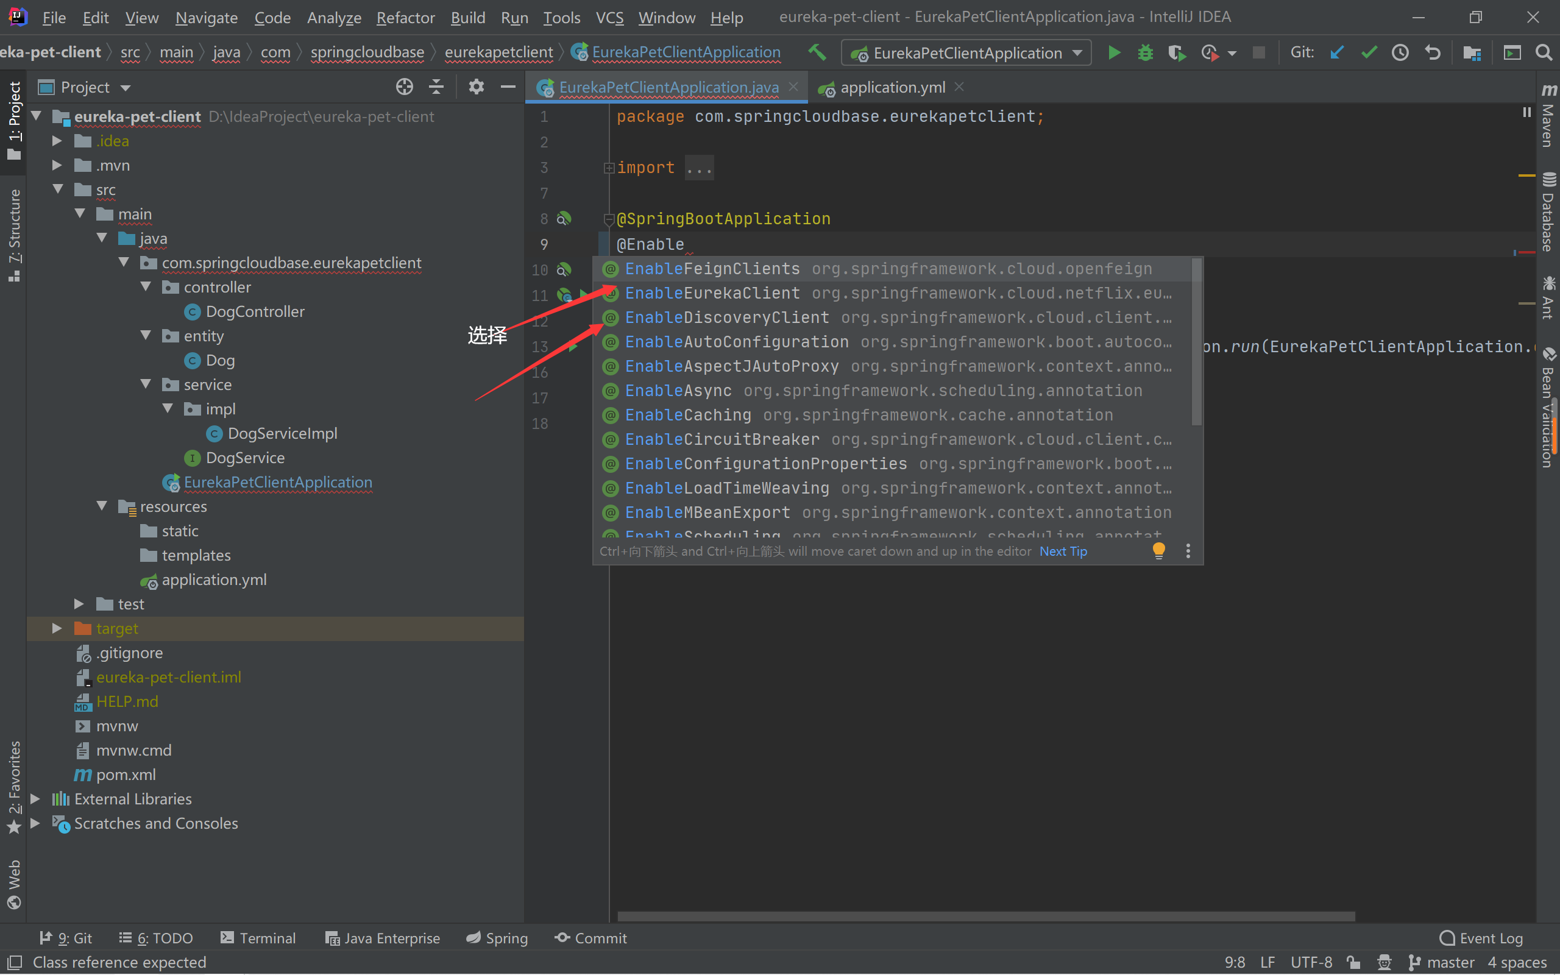Expand the folded import statements
The width and height of the screenshot is (1560, 975).
point(609,168)
